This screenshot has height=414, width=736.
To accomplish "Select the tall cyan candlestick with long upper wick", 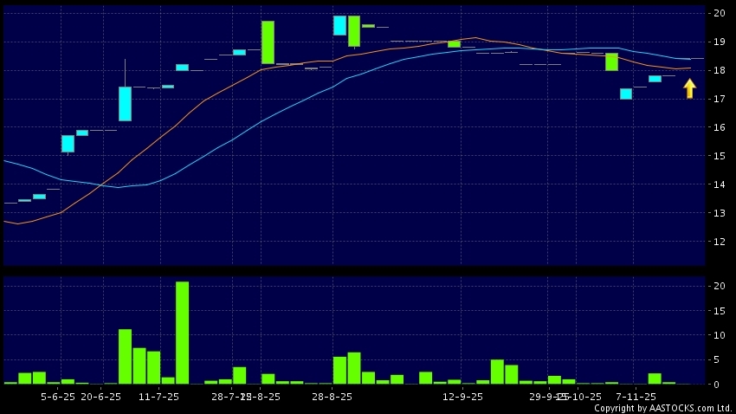I will pyautogui.click(x=125, y=103).
